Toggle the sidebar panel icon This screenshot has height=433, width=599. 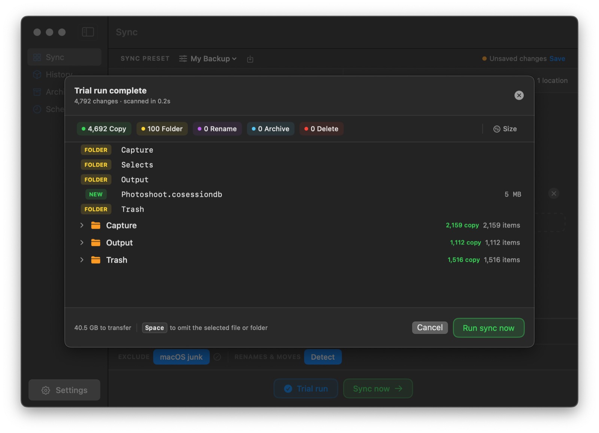[88, 32]
